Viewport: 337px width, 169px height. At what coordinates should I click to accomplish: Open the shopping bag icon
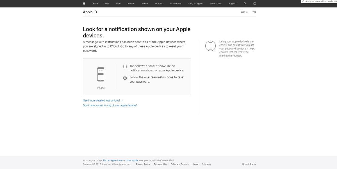tap(254, 3)
